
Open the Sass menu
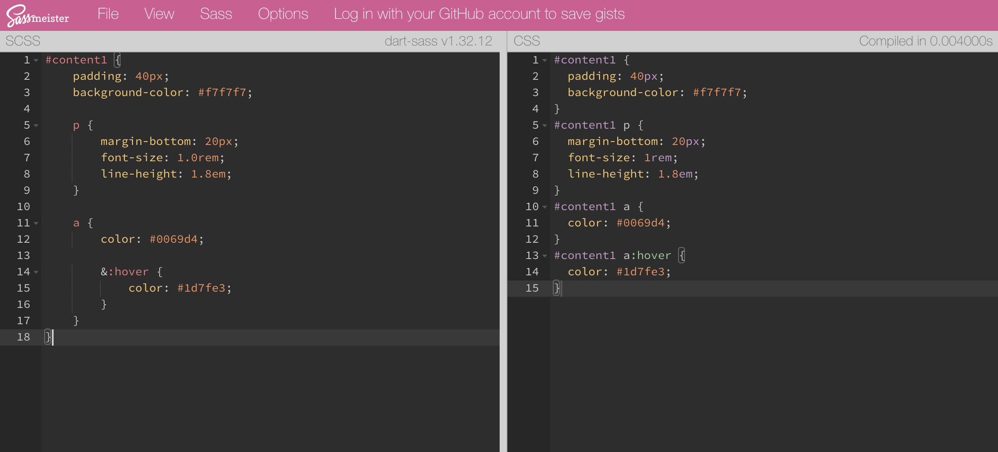216,14
